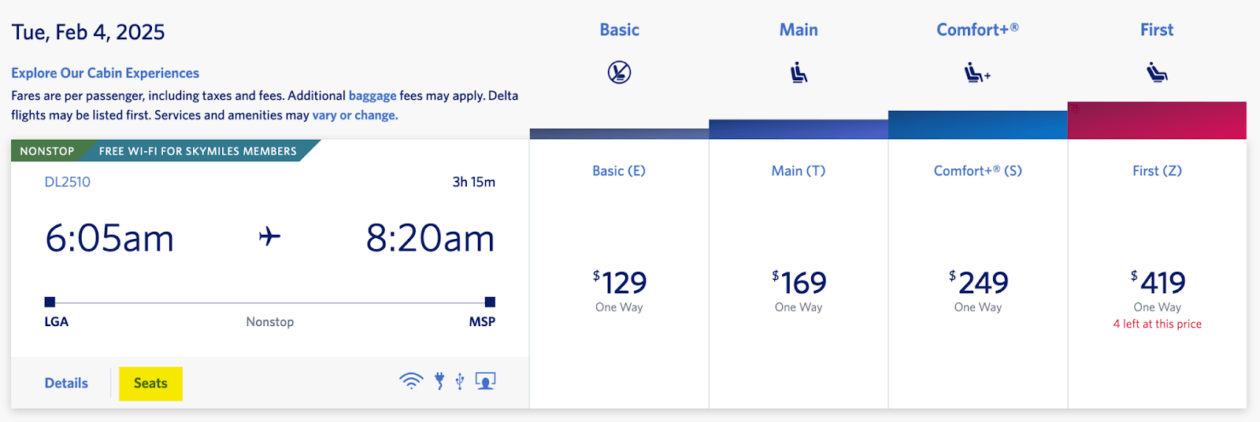Open the highlighted Seats link
The image size is (1260, 422).
150,383
